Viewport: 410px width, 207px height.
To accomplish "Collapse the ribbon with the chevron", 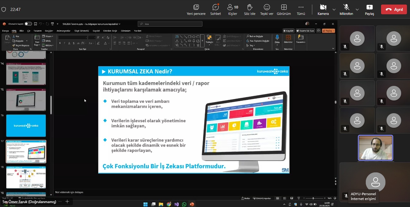I will 333,49.
